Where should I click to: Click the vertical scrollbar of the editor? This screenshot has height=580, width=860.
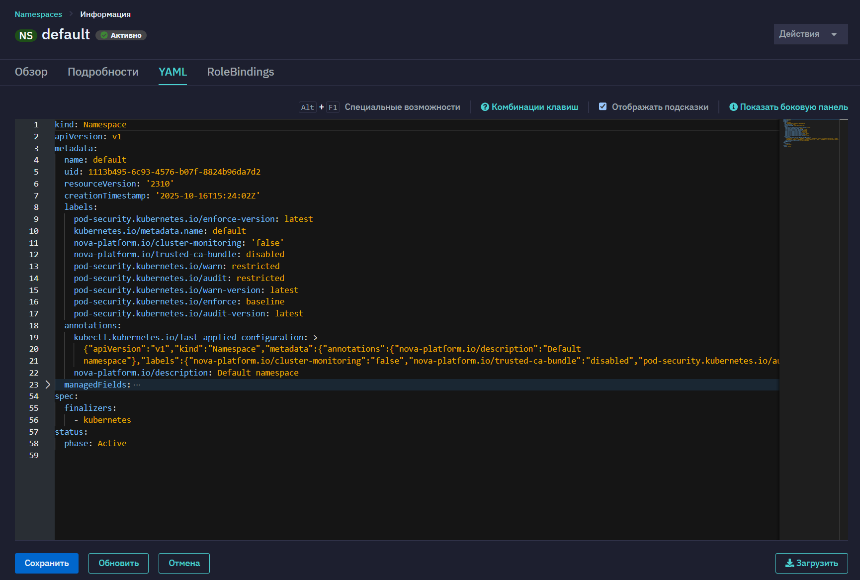coord(844,329)
